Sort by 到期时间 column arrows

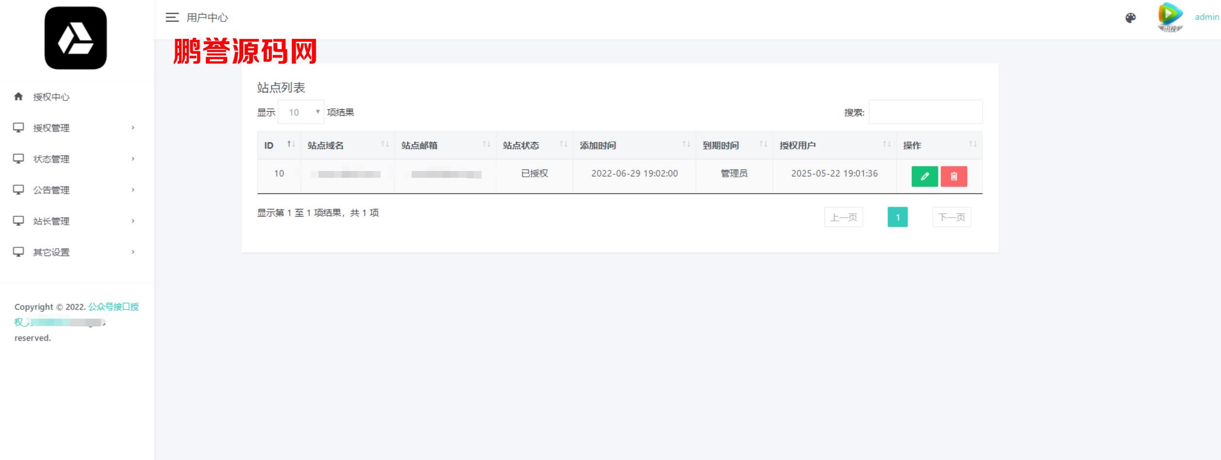coord(764,144)
